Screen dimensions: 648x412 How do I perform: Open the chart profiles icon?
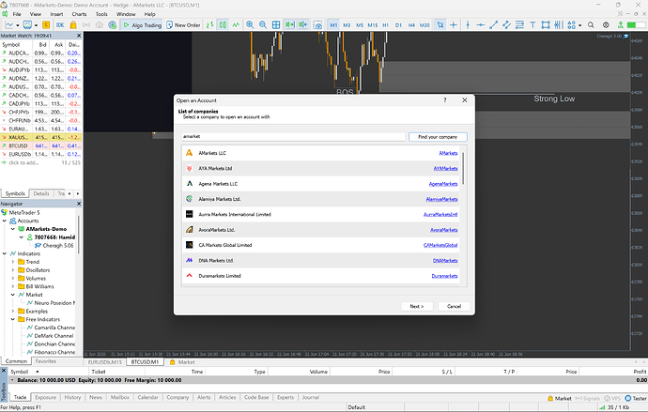27,25
